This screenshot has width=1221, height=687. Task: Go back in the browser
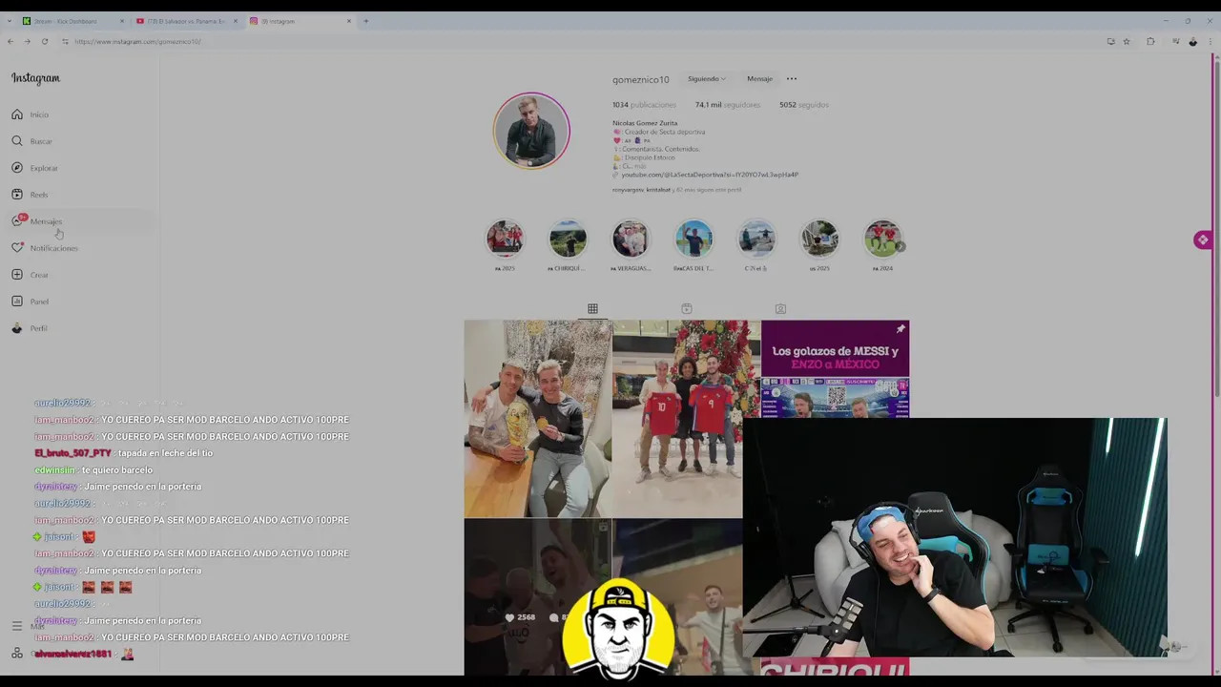(10, 41)
